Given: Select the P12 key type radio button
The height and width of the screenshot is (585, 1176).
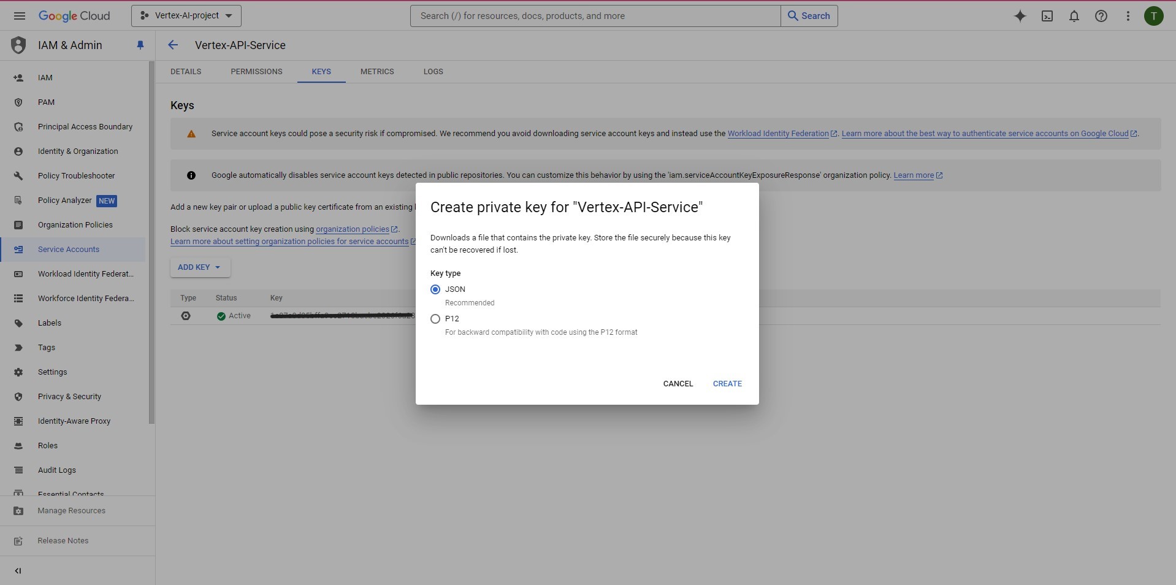Looking at the screenshot, I should click(435, 319).
